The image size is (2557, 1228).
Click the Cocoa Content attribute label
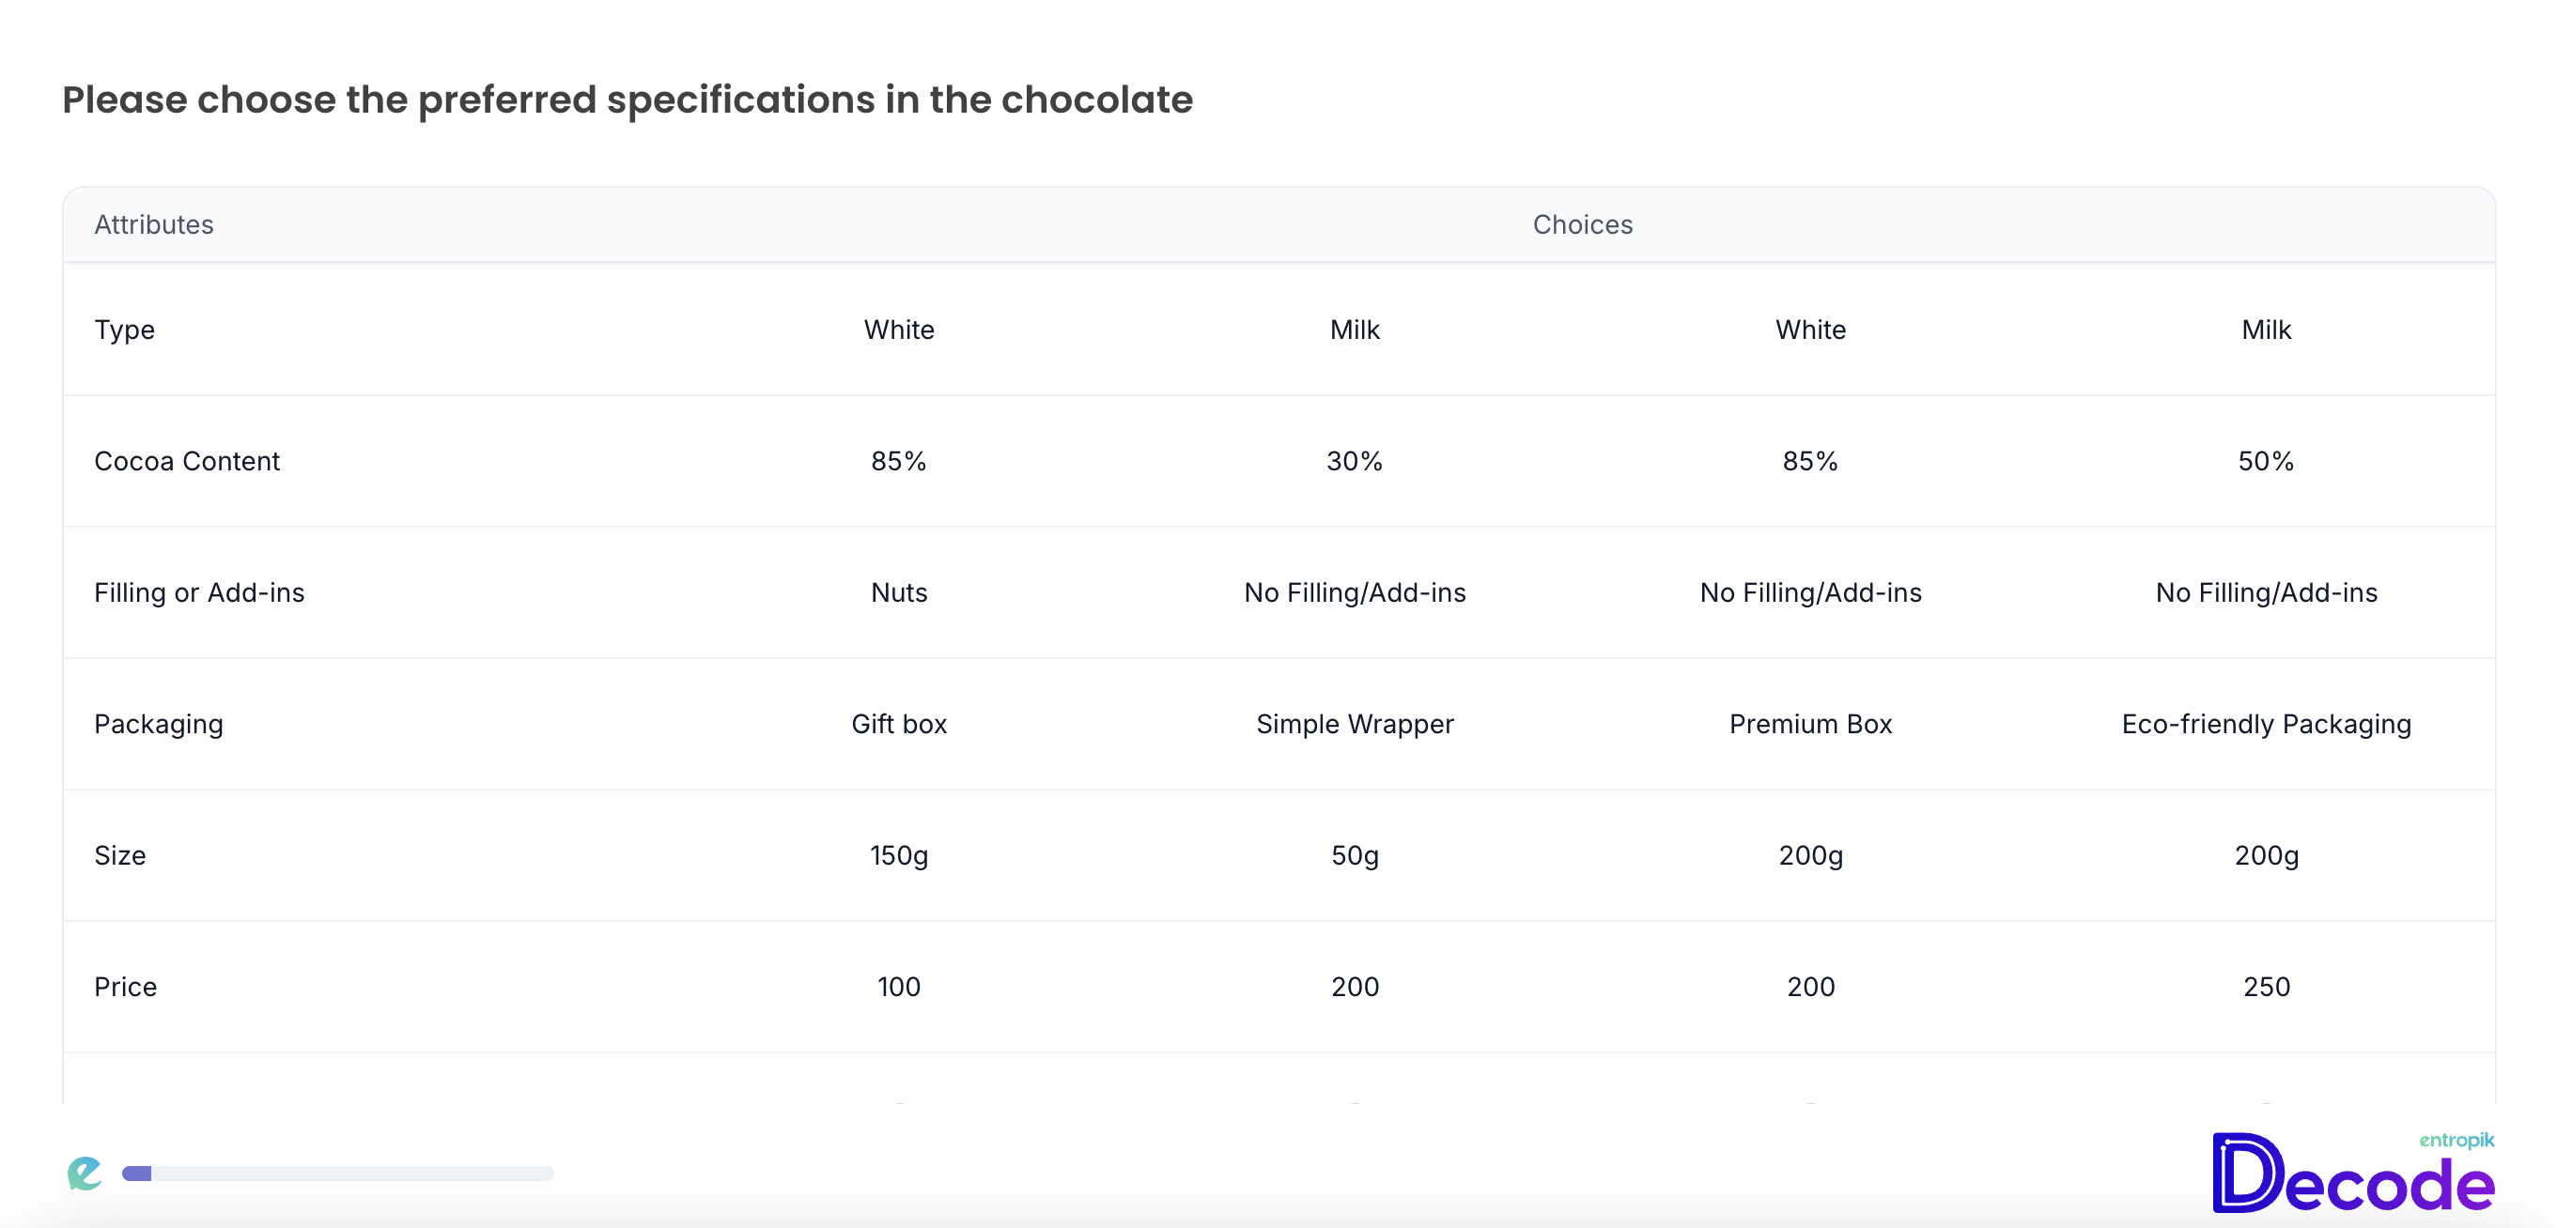tap(187, 461)
